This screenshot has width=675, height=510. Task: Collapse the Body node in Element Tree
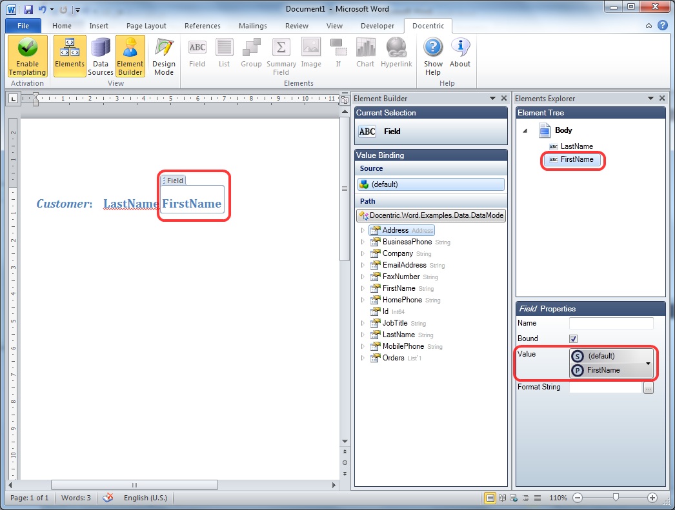525,131
